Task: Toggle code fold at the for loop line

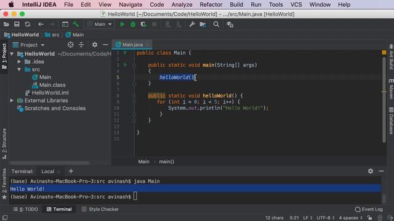Action: click(134, 102)
